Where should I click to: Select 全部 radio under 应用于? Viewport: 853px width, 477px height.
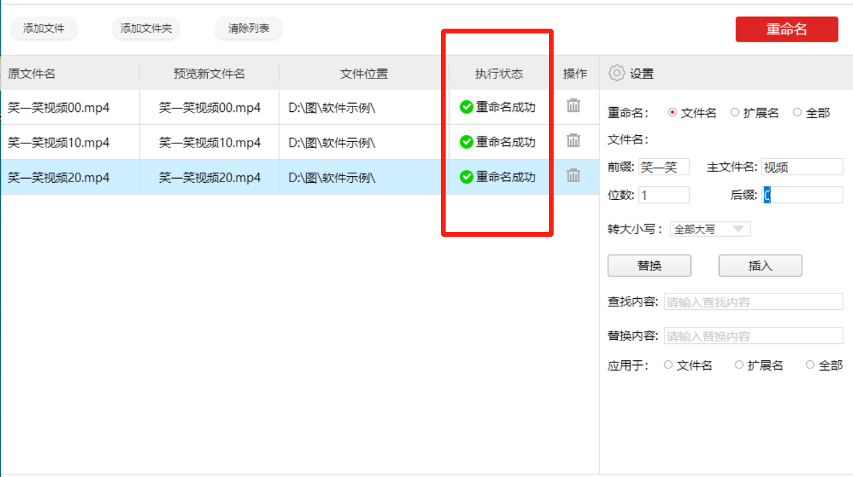pos(810,365)
